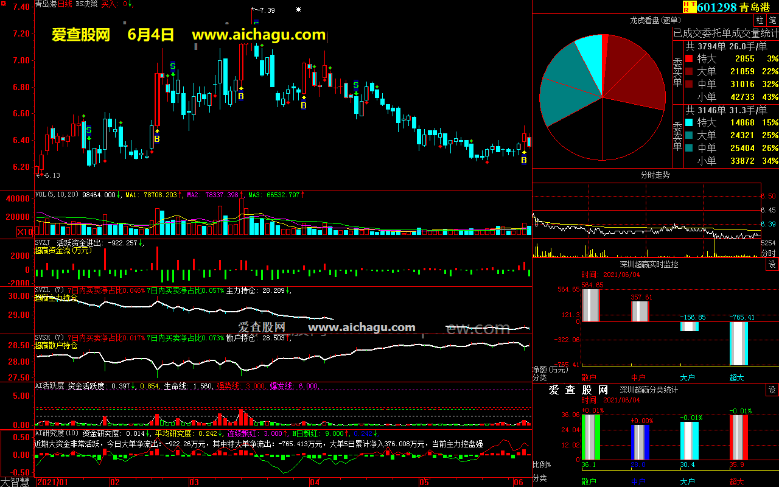Image resolution: width=779 pixels, height=487 pixels.
Task: Click the 超赢散户持仓 label
Action: [x=56, y=345]
